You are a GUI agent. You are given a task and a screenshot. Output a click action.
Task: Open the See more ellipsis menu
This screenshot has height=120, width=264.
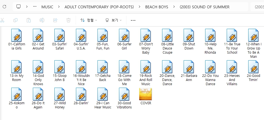[133, 20]
